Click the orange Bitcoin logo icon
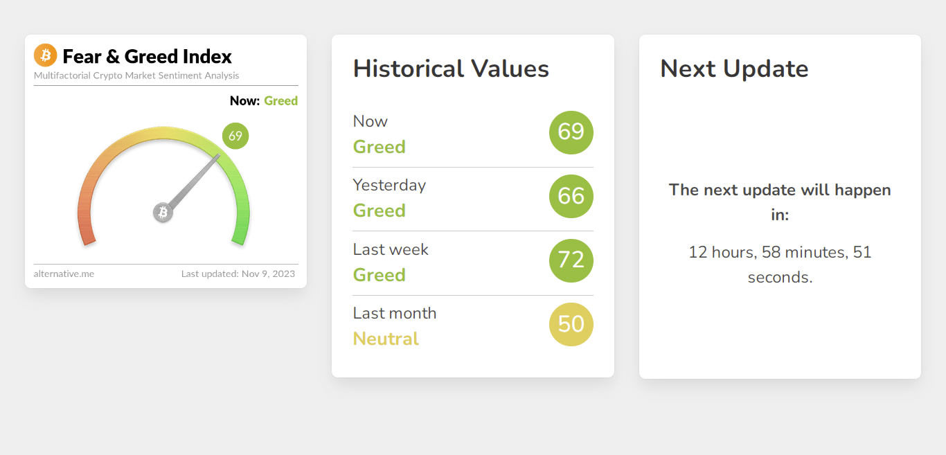Screen dimensions: 946x455 45,55
